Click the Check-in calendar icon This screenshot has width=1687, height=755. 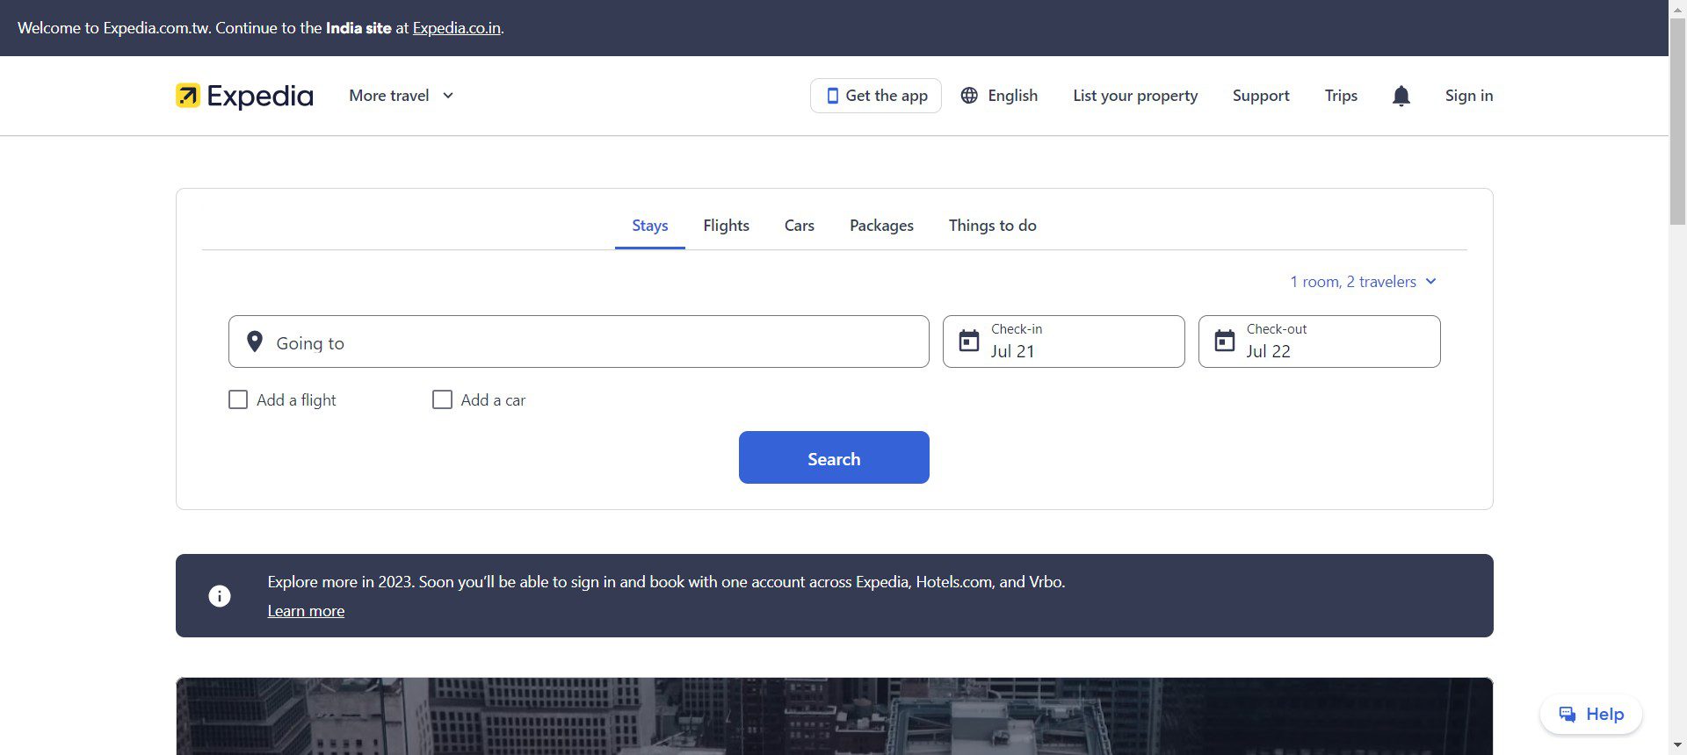(x=968, y=341)
